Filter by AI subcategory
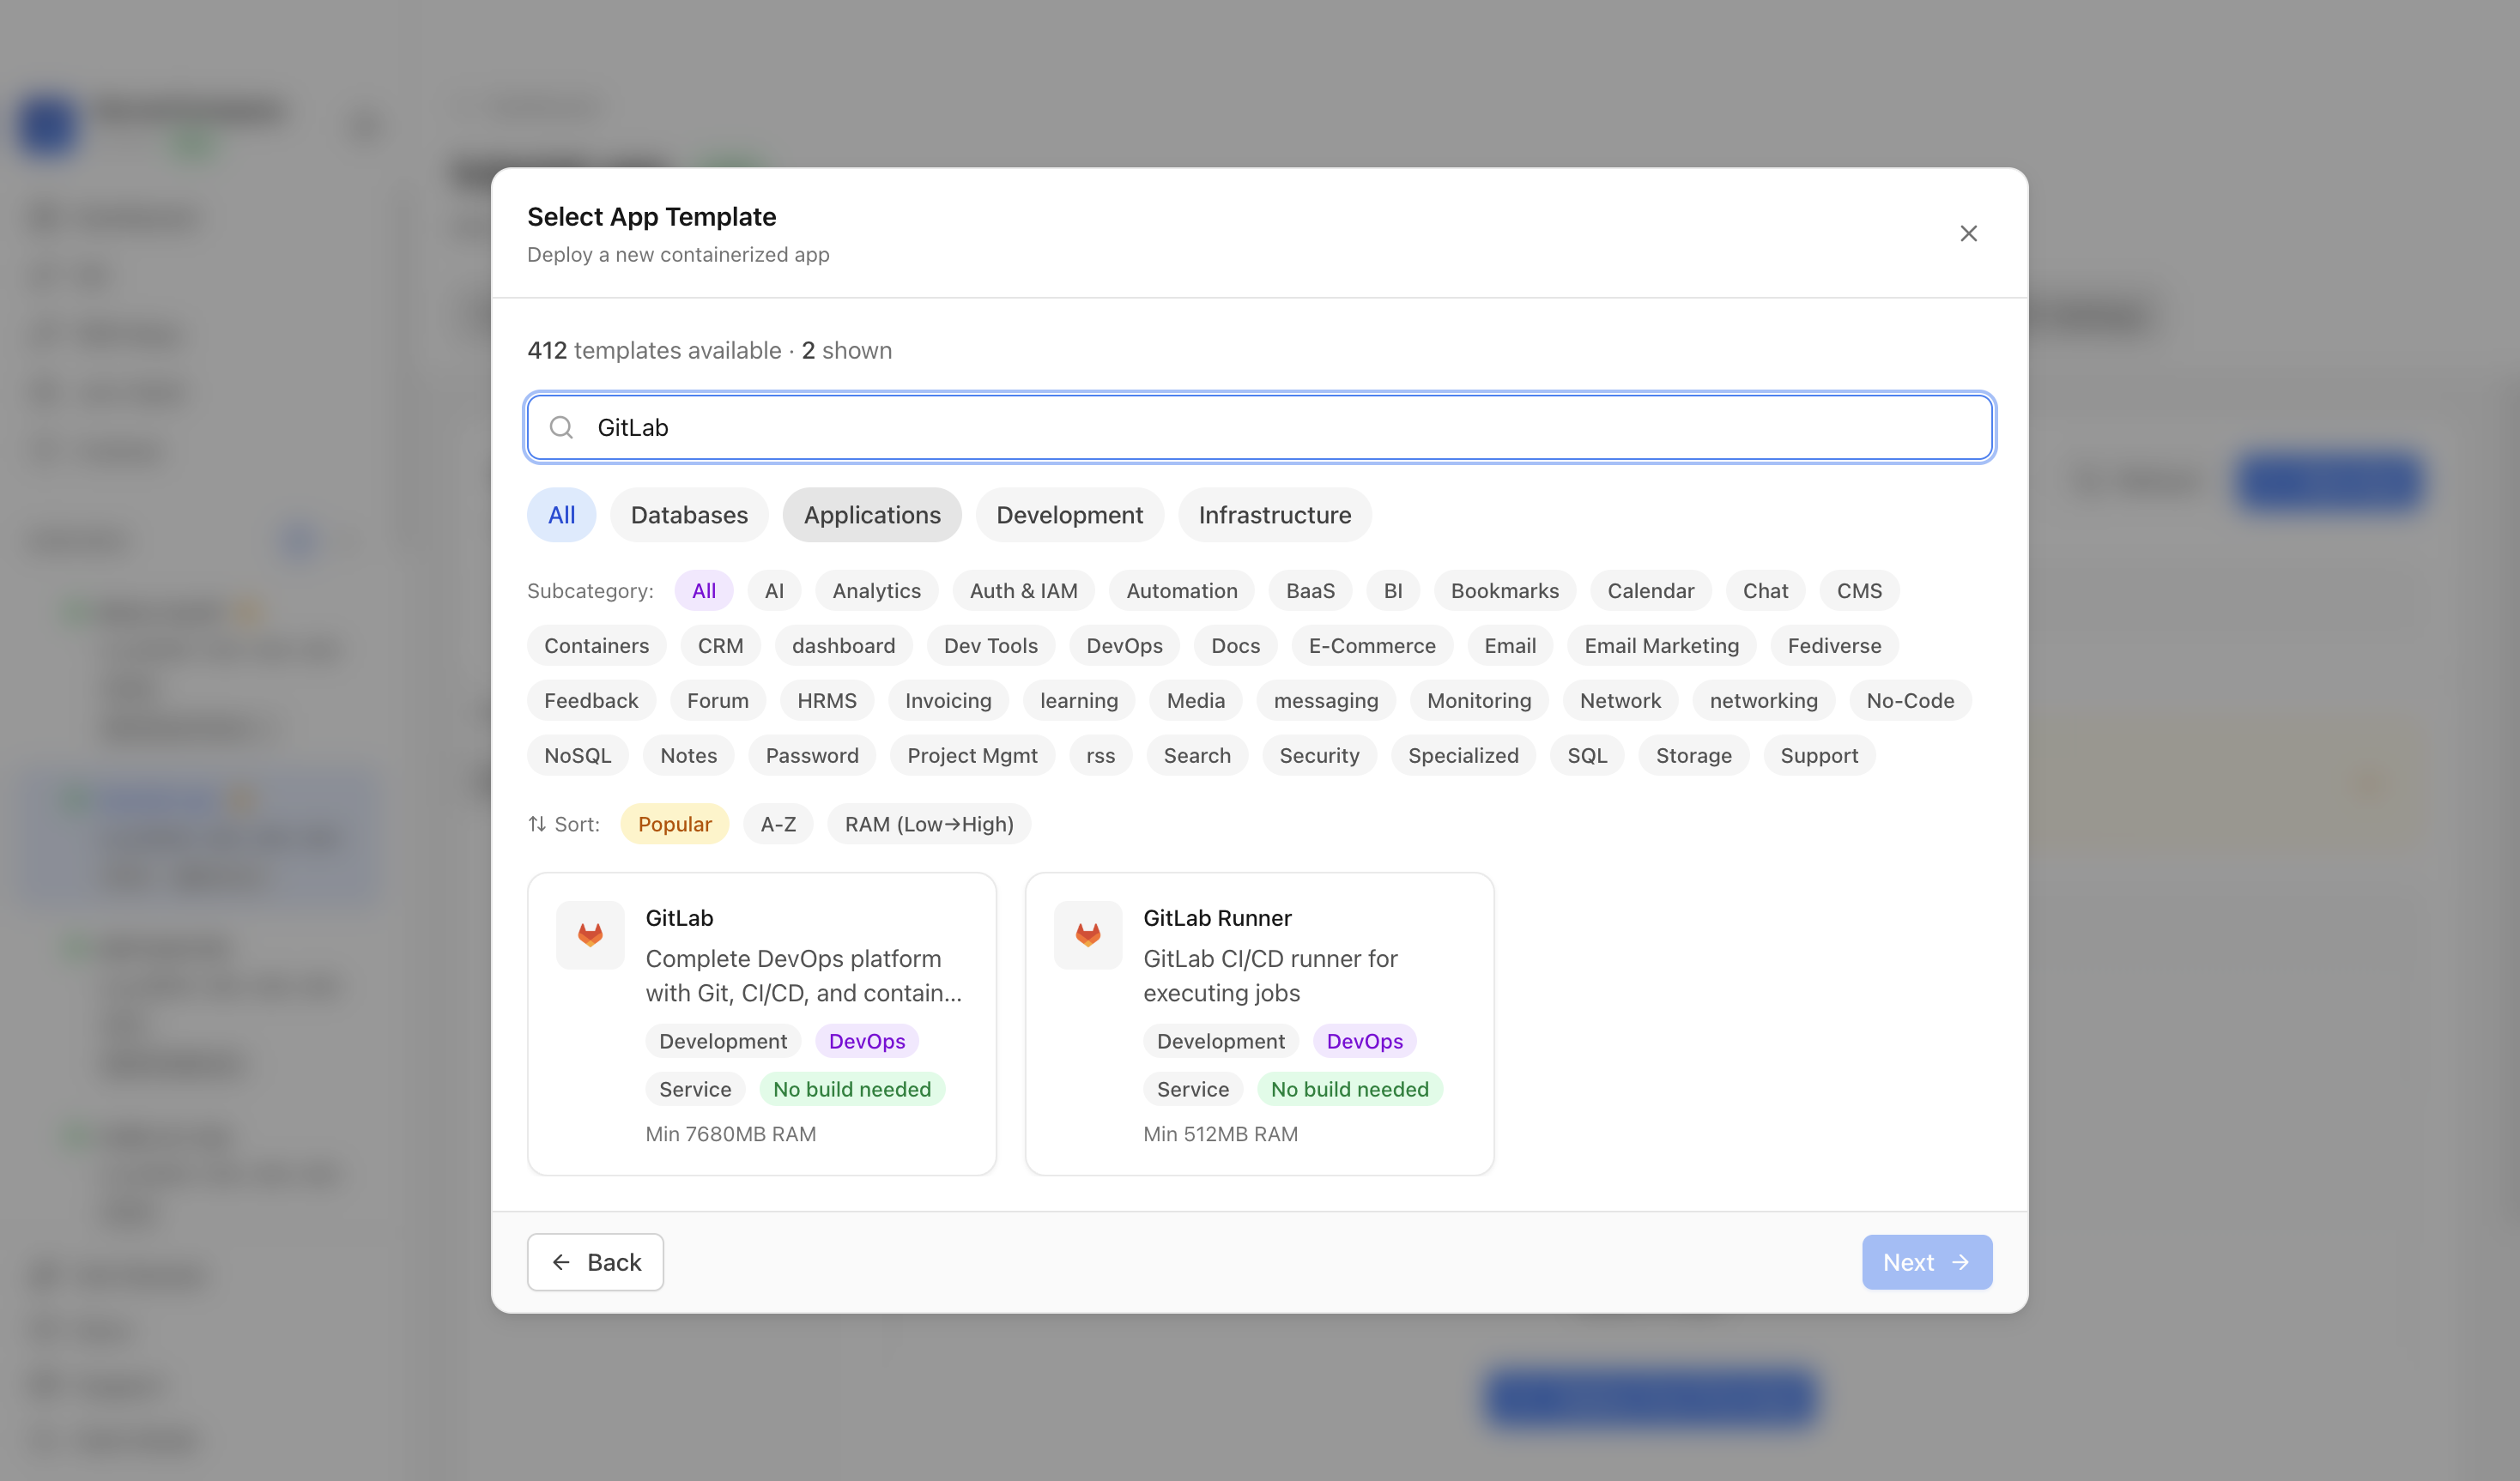 point(774,591)
